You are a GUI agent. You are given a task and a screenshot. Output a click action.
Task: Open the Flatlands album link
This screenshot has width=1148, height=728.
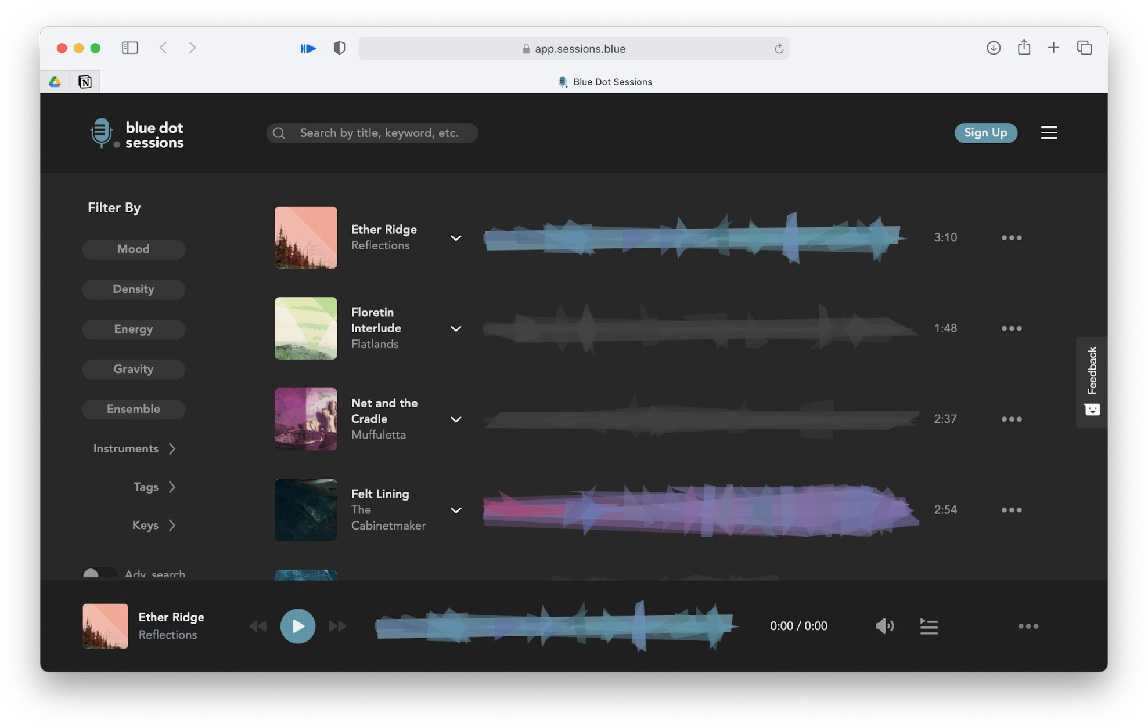click(x=375, y=344)
